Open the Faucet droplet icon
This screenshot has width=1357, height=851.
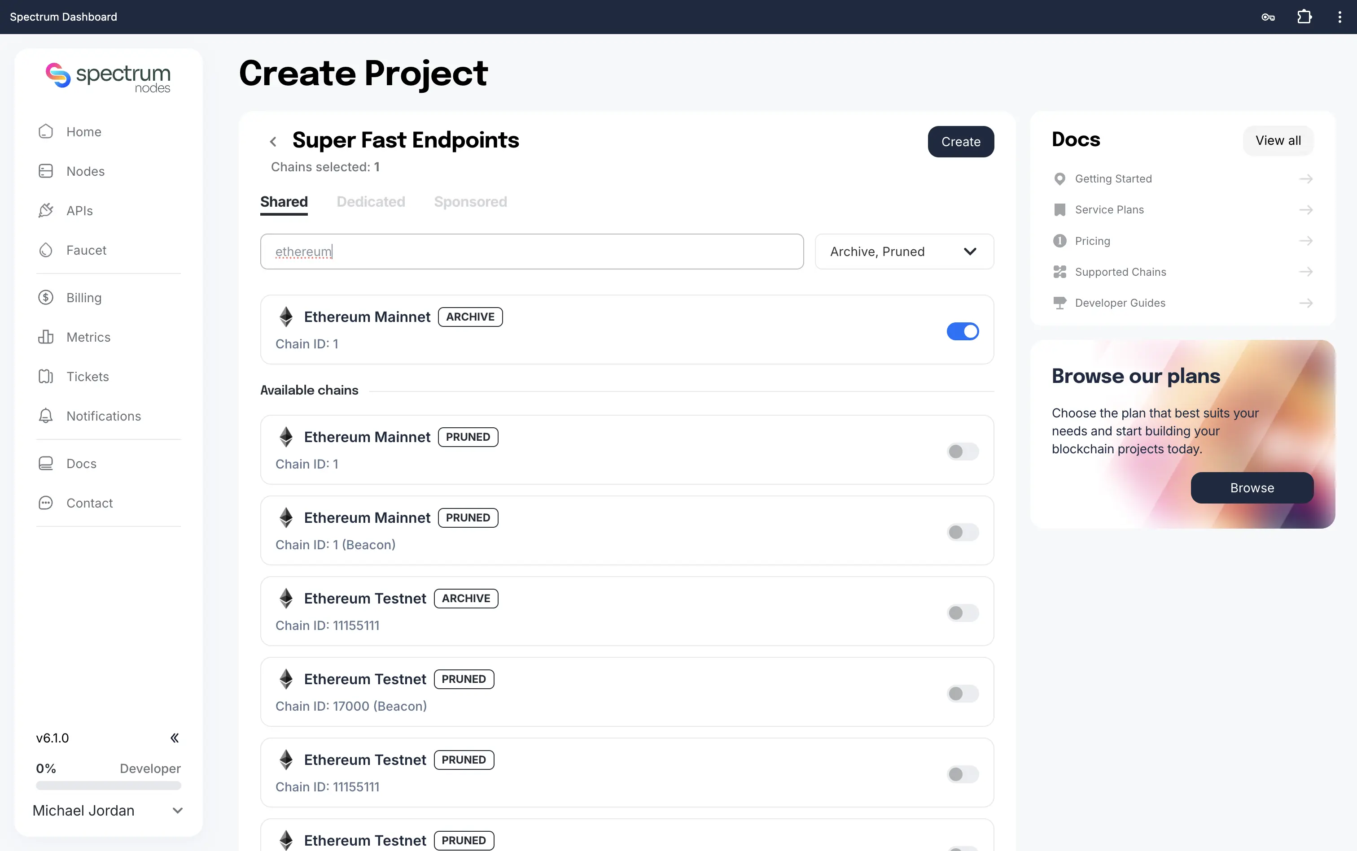pyautogui.click(x=46, y=250)
